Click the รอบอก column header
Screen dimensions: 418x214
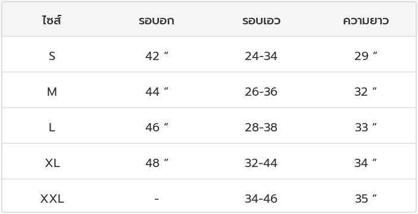[157, 21]
